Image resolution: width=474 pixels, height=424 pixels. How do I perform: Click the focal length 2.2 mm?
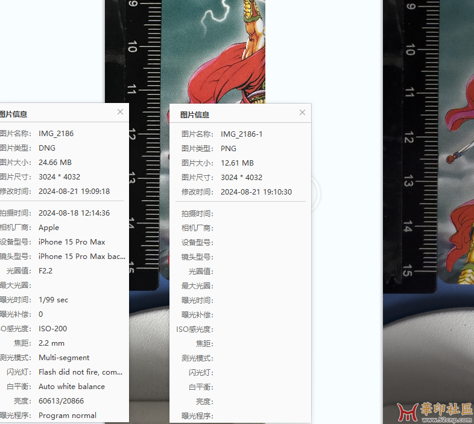tap(51, 343)
